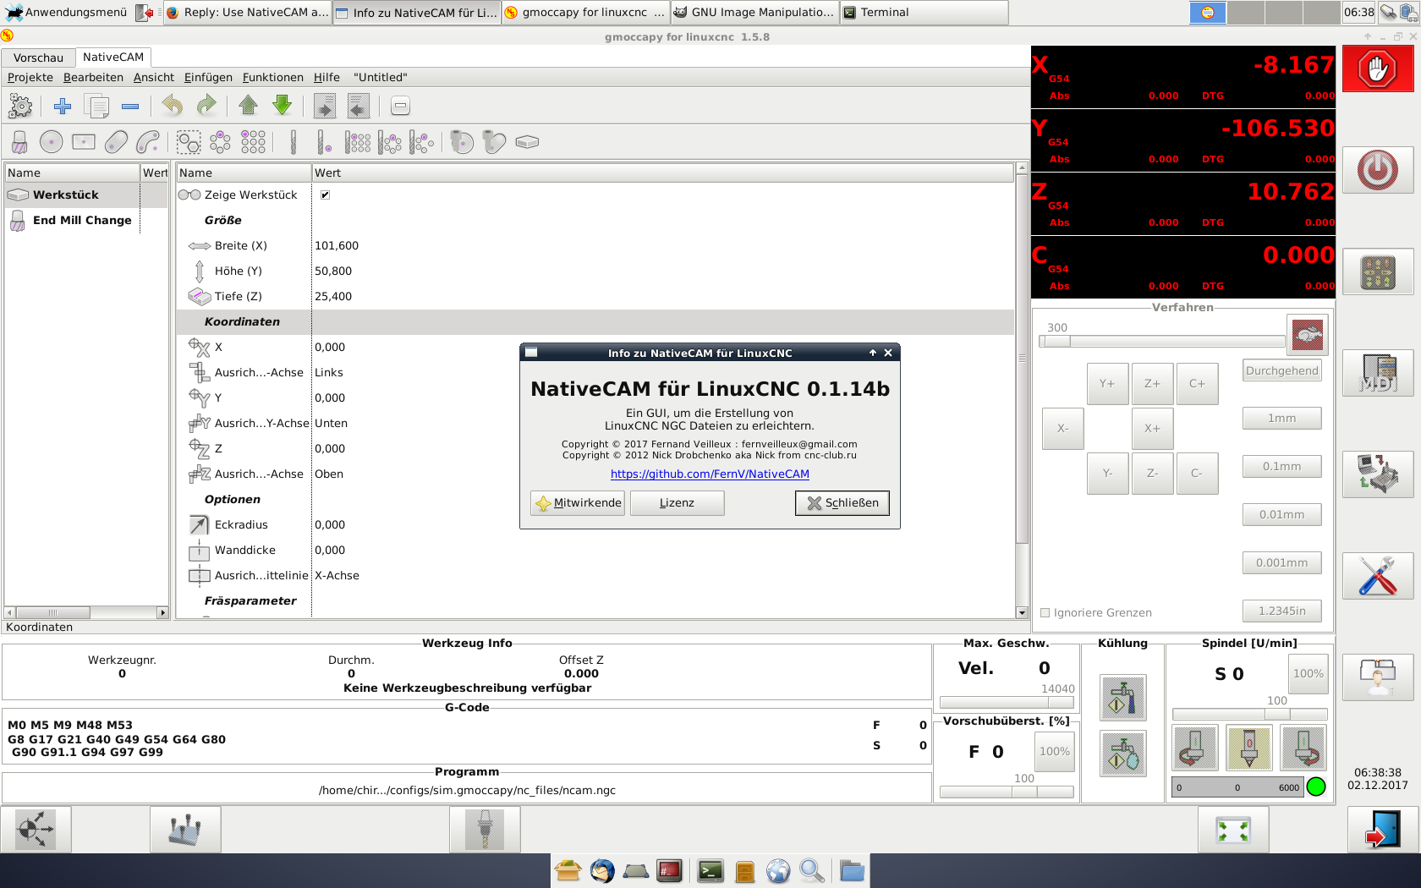Viewport: 1421px width, 888px height.
Task: Adjust the spindle override slider
Action: click(x=1249, y=714)
